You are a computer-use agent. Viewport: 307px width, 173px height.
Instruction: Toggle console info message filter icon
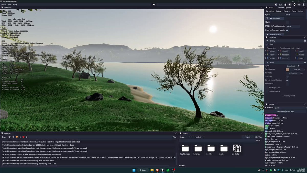tap(9, 137)
